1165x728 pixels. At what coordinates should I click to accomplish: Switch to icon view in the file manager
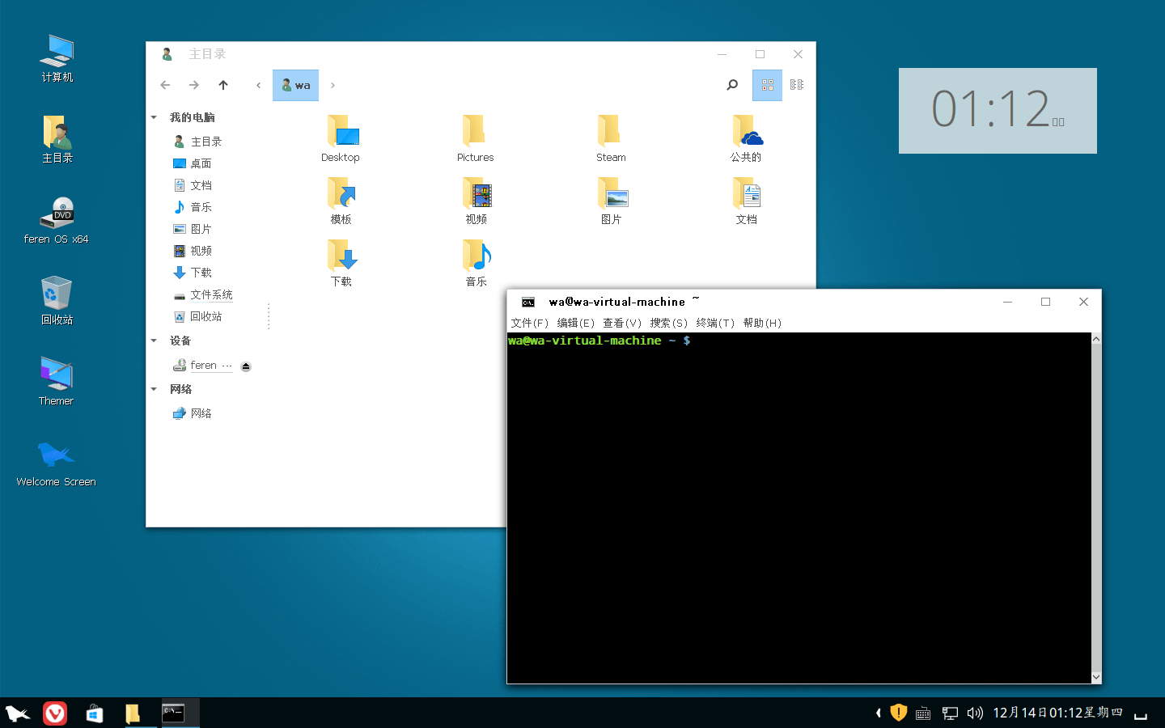point(767,85)
